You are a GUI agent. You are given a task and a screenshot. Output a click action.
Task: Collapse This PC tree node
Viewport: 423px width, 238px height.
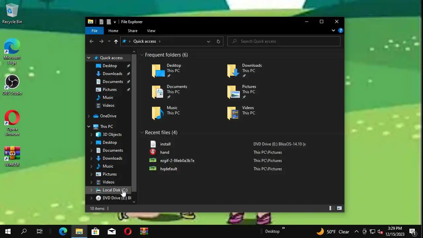pyautogui.click(x=89, y=127)
